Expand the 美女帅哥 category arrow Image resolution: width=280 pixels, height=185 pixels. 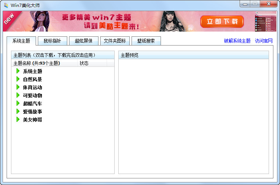click(x=18, y=119)
